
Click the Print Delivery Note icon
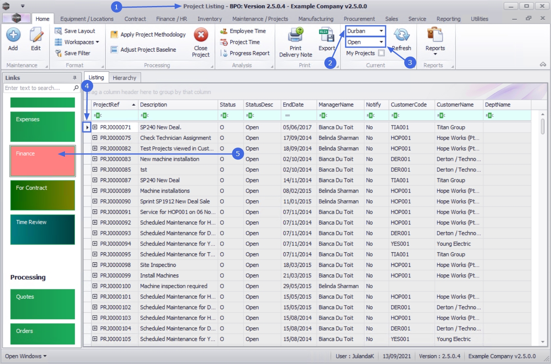tap(296, 35)
